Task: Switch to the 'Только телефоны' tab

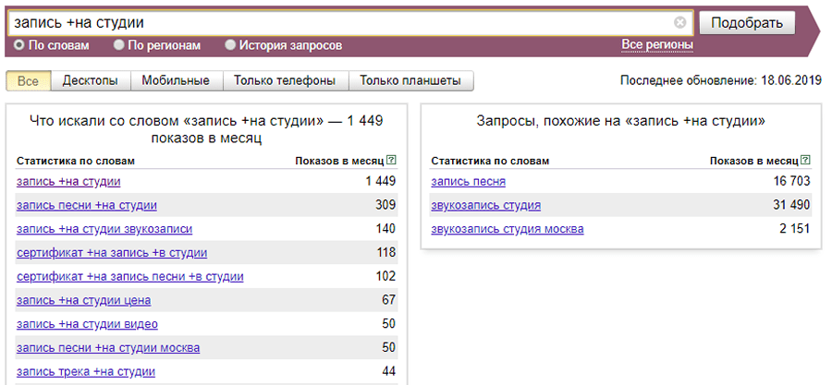Action: [285, 81]
